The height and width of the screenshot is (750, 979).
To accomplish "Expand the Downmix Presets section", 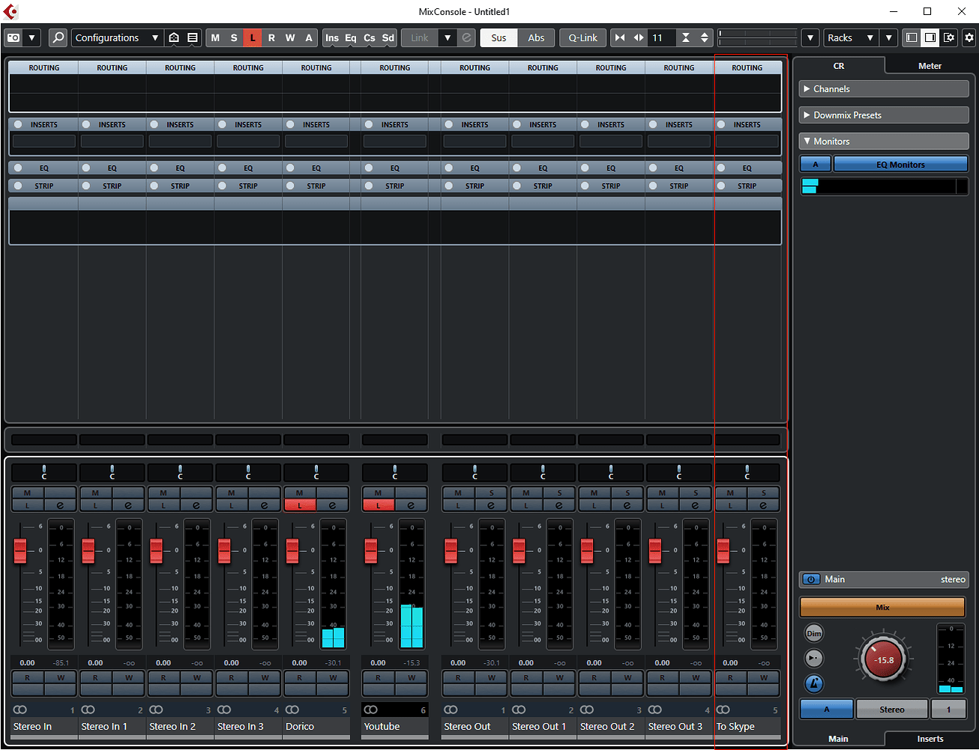I will pos(884,115).
